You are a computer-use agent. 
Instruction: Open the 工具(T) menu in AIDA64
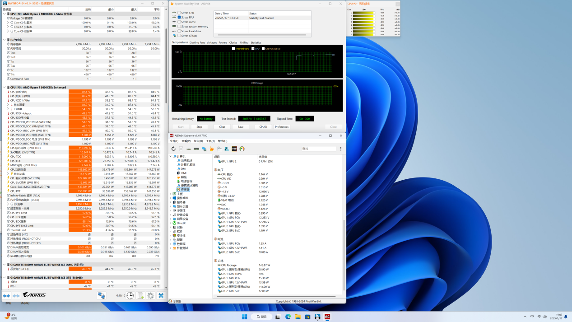210,141
